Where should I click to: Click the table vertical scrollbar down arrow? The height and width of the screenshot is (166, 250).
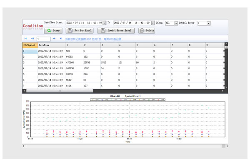[x=226, y=87]
